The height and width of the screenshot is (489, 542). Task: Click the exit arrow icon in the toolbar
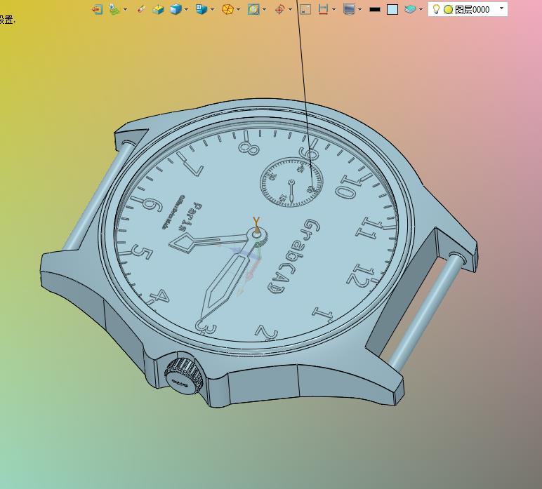click(98, 9)
